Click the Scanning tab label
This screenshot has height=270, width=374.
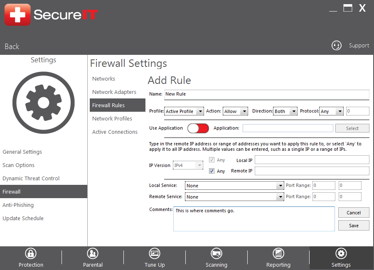coord(217,265)
